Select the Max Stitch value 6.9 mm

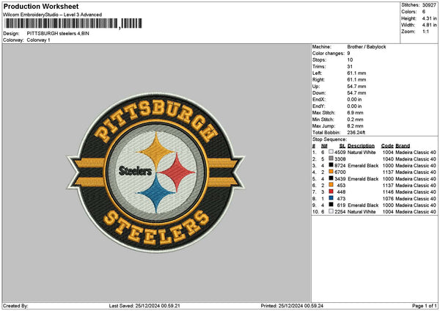355,112
